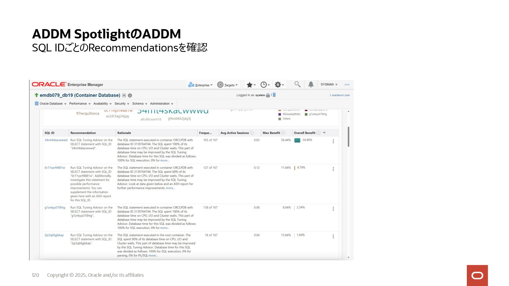The width and height of the screenshot is (509, 286).
Task: Open row actions menu for 34mt4skacwwwd
Action: (x=333, y=141)
